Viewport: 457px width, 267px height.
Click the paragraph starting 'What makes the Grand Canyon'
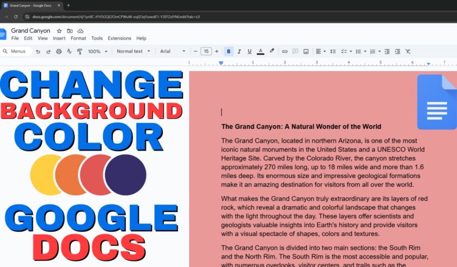(x=325, y=216)
